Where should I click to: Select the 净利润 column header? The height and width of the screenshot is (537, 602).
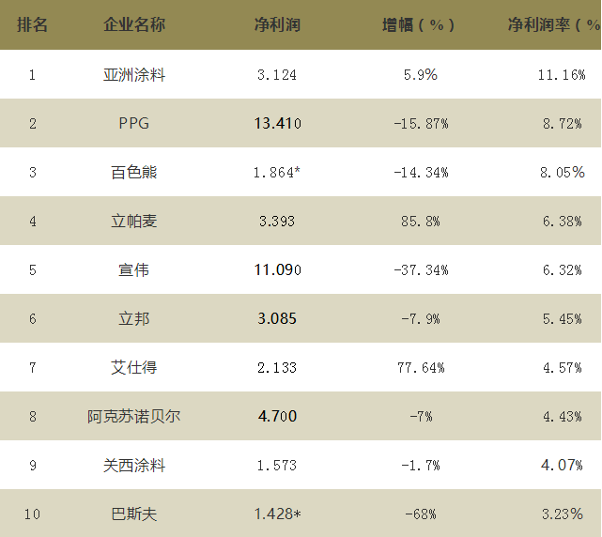[277, 25]
